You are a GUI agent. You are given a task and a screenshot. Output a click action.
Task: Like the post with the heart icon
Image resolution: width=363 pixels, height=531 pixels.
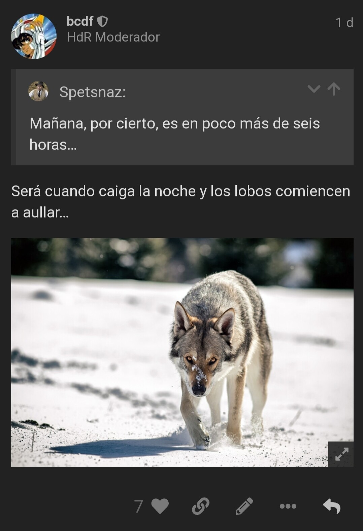coord(160,506)
